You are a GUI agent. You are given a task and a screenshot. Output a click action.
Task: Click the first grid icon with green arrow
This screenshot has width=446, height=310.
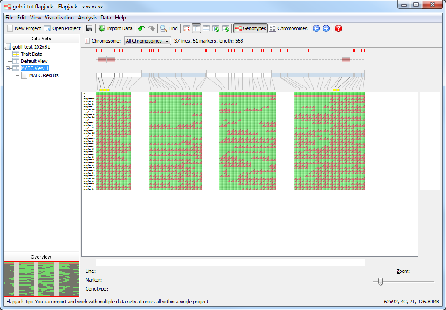[216, 28]
